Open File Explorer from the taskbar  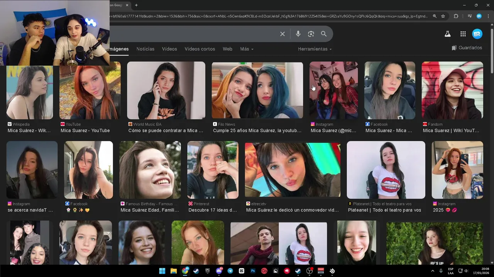(x=174, y=271)
